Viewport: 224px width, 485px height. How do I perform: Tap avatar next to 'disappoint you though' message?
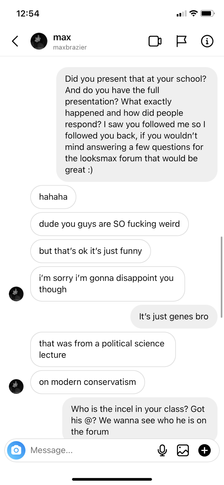click(16, 294)
